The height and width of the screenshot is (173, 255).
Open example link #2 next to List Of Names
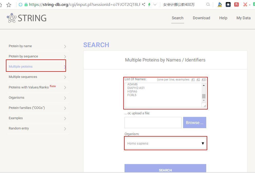[x=198, y=79]
